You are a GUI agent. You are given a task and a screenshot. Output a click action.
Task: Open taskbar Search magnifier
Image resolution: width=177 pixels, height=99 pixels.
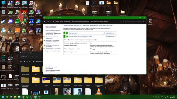coord(7,97)
